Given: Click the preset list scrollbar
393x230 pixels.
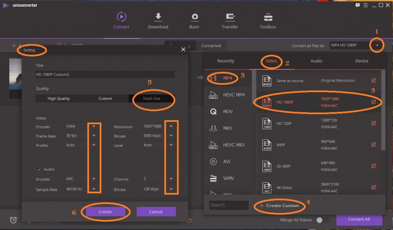Looking at the screenshot, I should coord(383,111).
